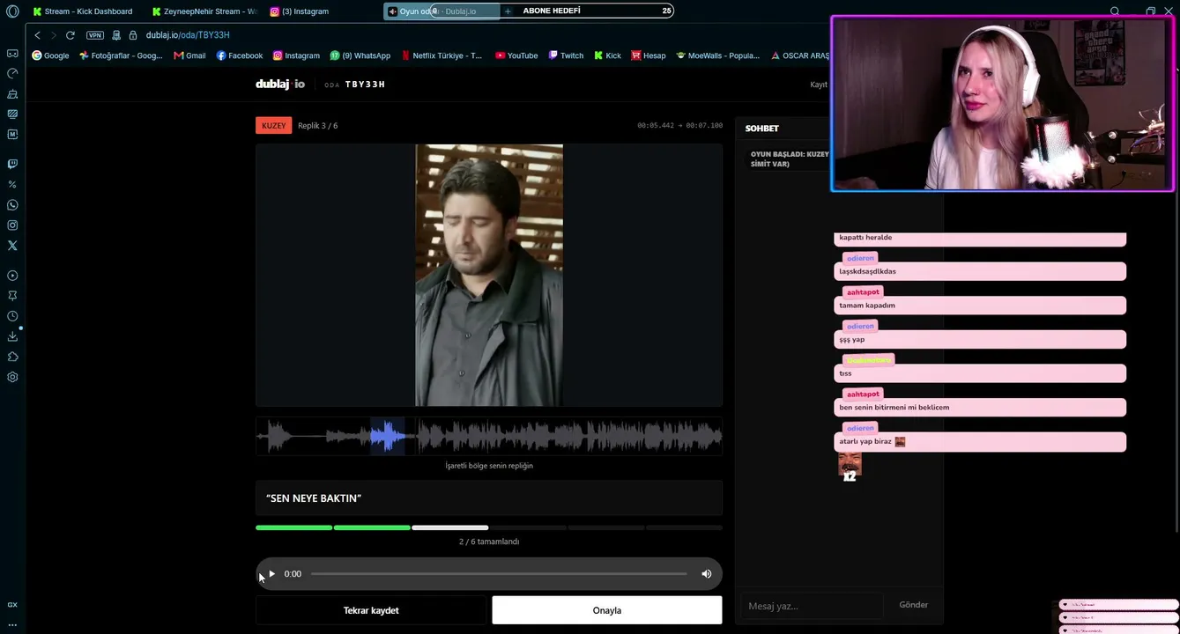Reload the dublaj.io page
The image size is (1180, 634).
click(71, 35)
